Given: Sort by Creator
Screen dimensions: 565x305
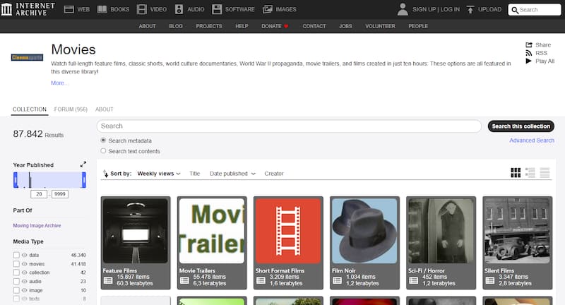Looking at the screenshot, I should pyautogui.click(x=274, y=174).
